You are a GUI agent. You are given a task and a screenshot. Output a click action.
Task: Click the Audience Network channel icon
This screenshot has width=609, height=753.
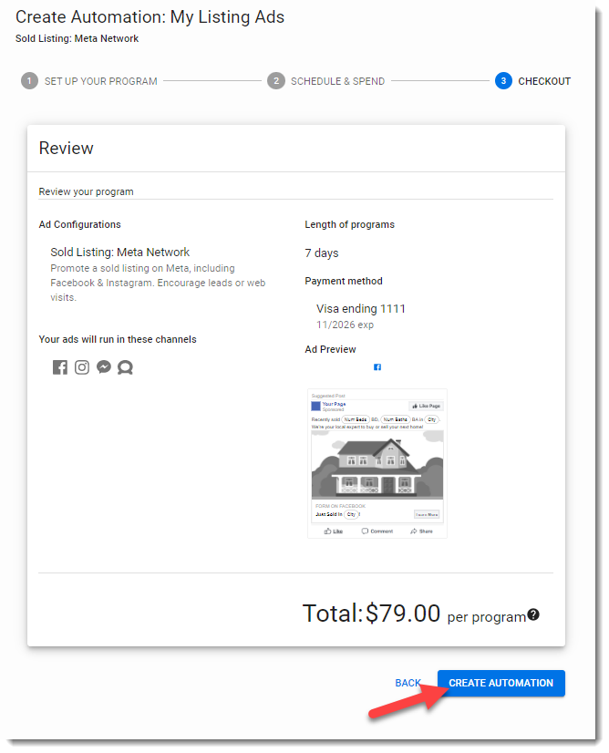tap(126, 367)
